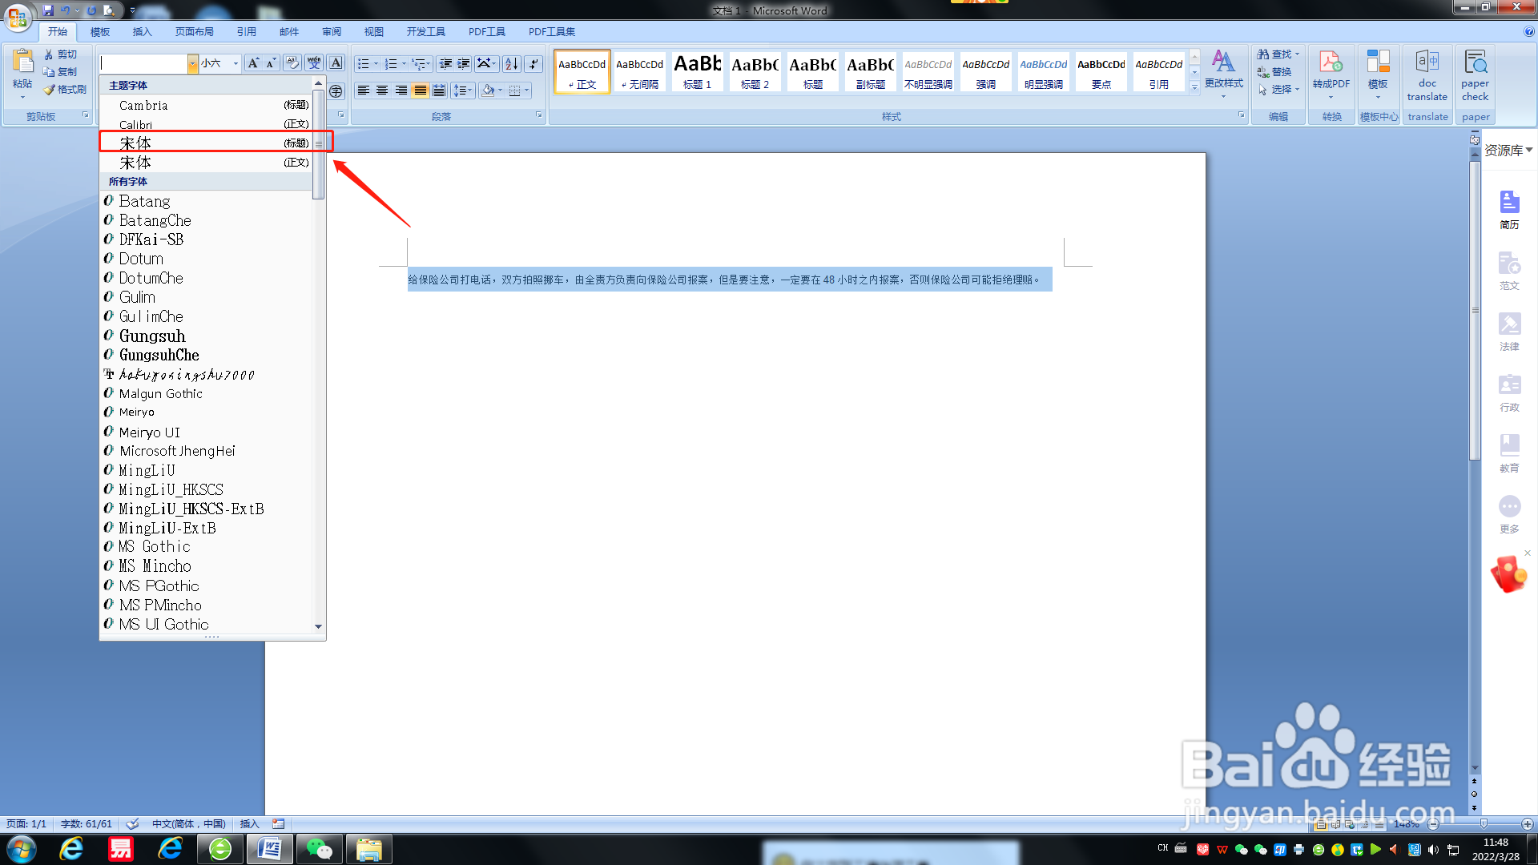Click the 更多 (More) resources icon

click(1510, 514)
